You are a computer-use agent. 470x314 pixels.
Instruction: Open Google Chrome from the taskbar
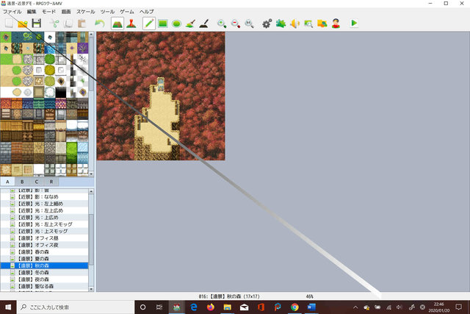pyautogui.click(x=294, y=307)
